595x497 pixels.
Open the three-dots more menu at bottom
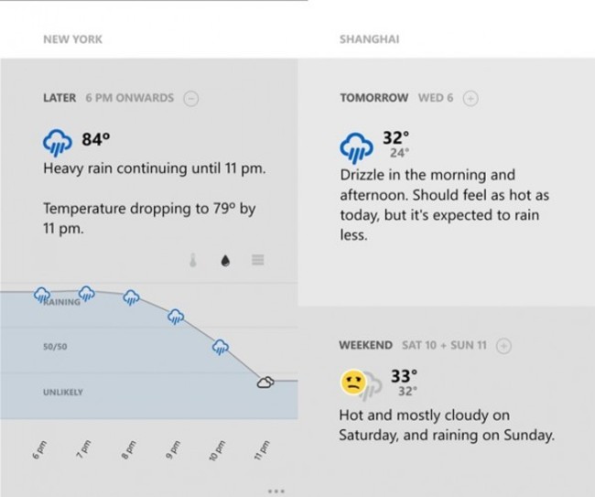tap(276, 492)
